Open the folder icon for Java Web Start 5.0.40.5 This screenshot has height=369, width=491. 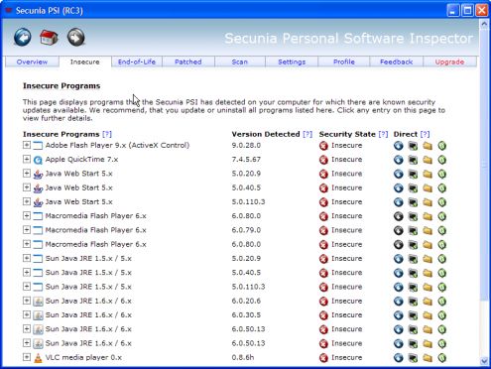pyautogui.click(x=428, y=188)
